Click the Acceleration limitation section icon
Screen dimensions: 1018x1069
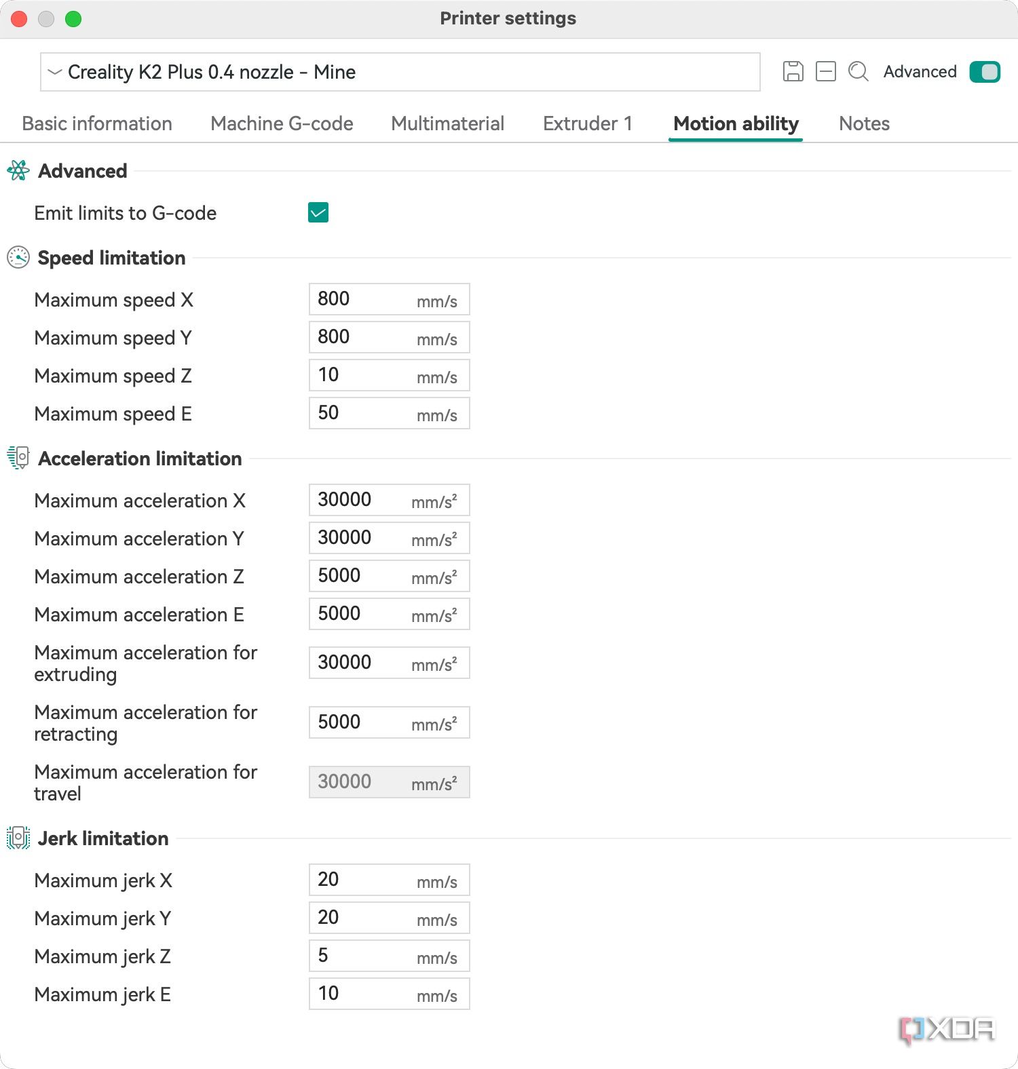(18, 458)
